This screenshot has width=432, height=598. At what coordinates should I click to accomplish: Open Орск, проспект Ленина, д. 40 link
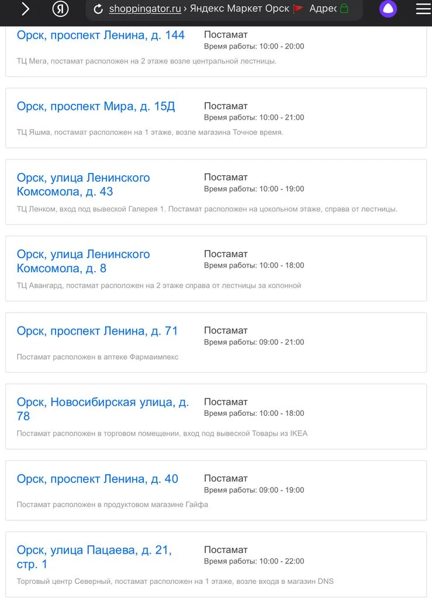(97, 479)
